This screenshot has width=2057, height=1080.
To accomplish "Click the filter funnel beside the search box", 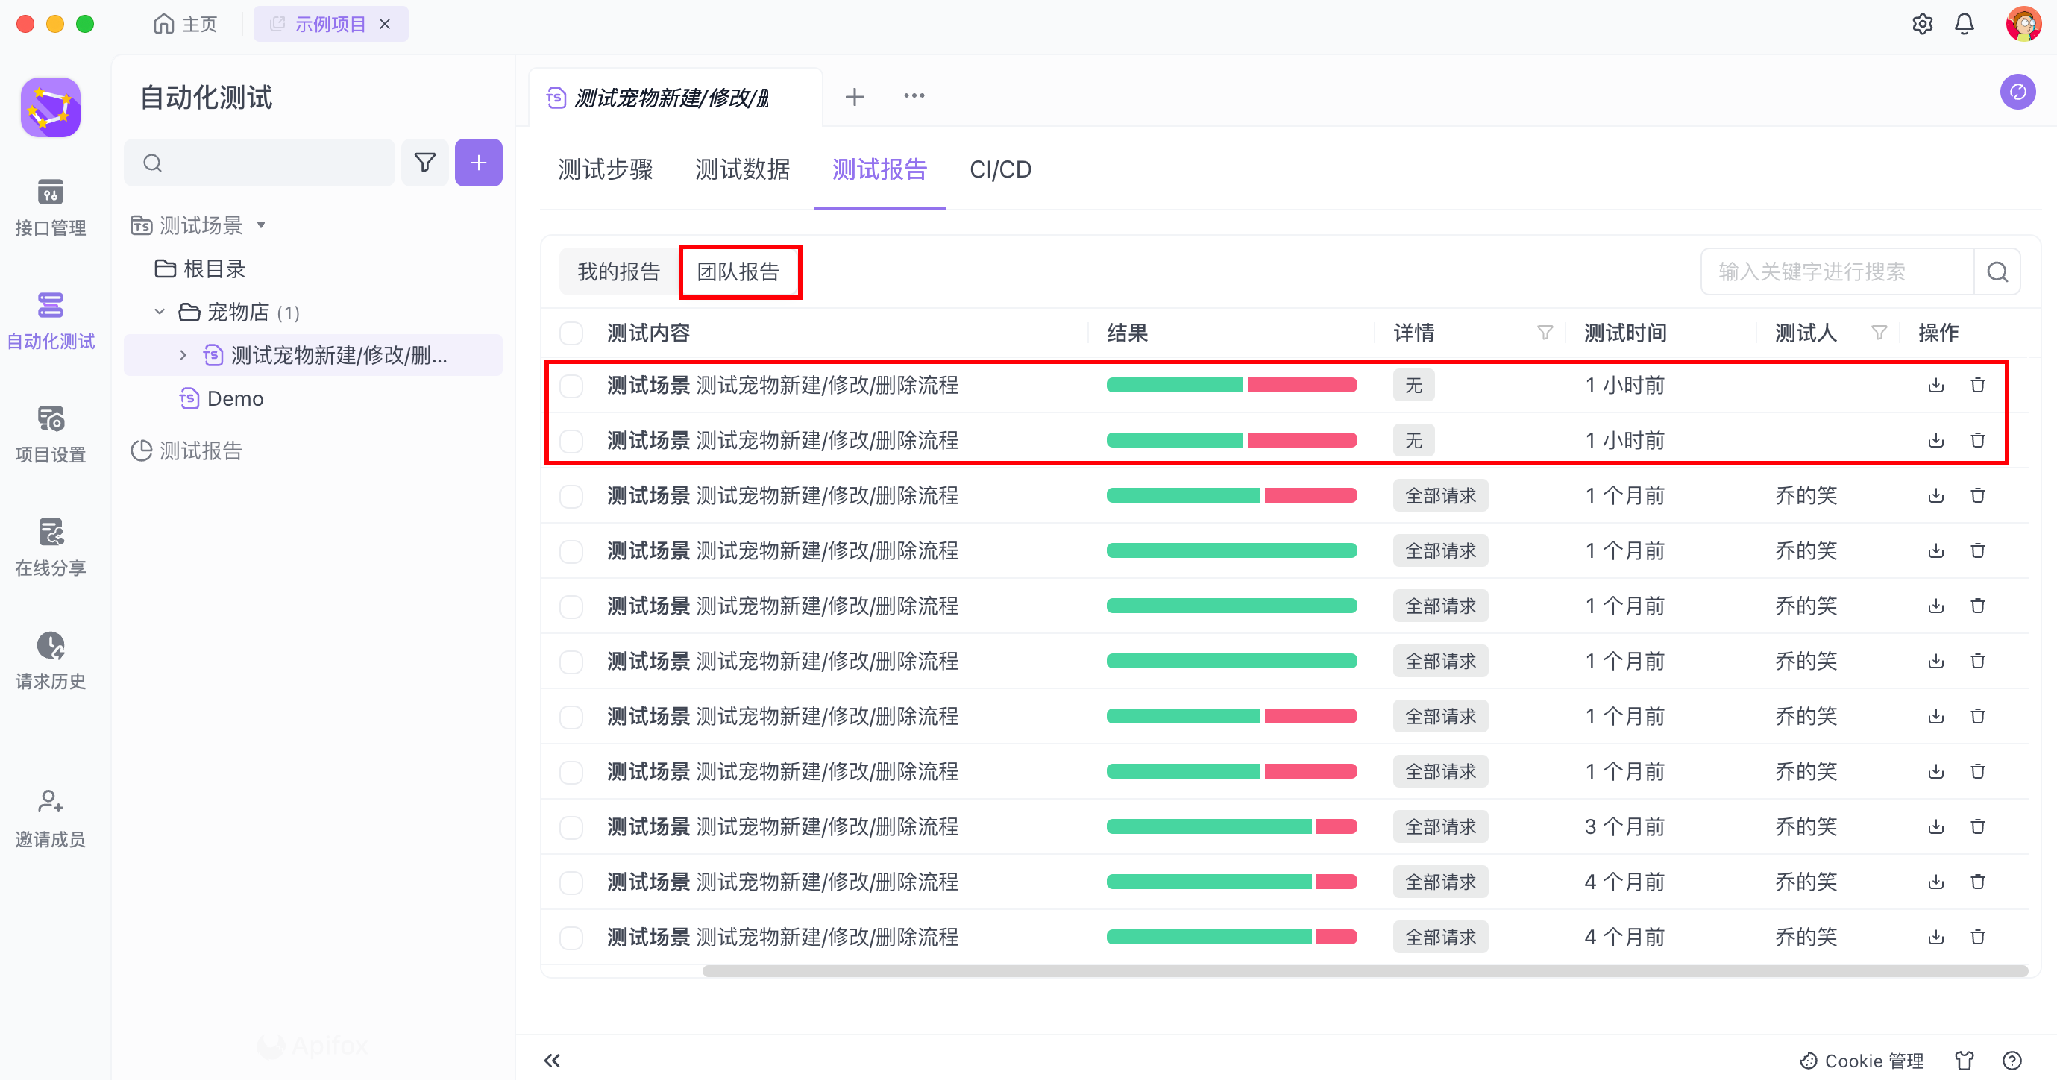I will tap(424, 163).
